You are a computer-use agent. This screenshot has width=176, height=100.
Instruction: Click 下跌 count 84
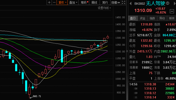coord(174,73)
